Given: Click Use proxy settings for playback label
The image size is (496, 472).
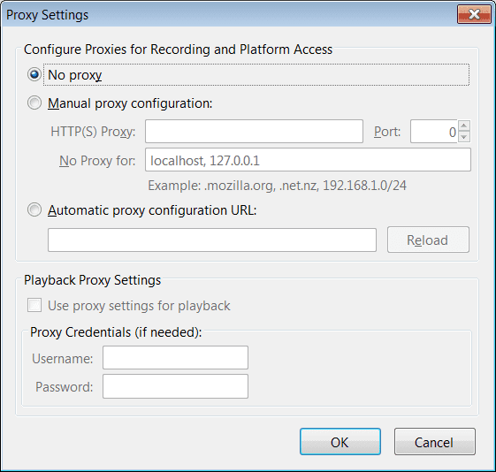Looking at the screenshot, I should (x=139, y=306).
